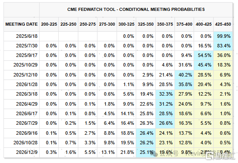
Task: Select the 32.3% cell for 2026/3/18
Action: tap(165, 94)
